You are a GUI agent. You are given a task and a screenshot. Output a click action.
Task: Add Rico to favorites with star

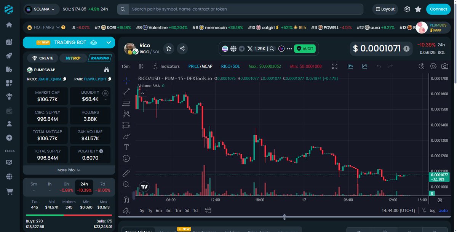pyautogui.click(x=169, y=48)
